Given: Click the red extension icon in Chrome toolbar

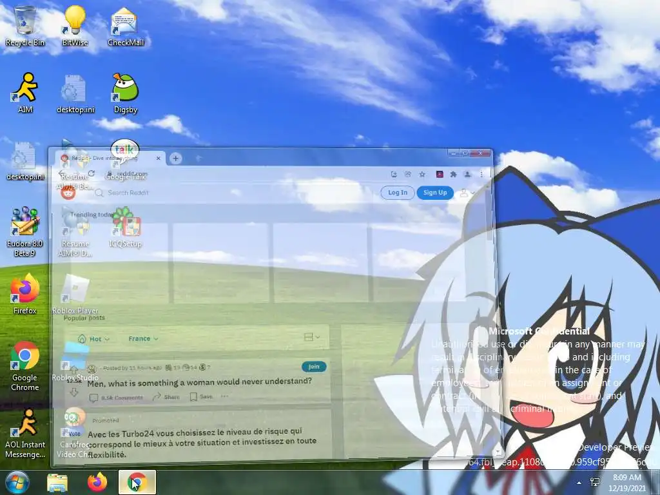Looking at the screenshot, I should pyautogui.click(x=440, y=174).
